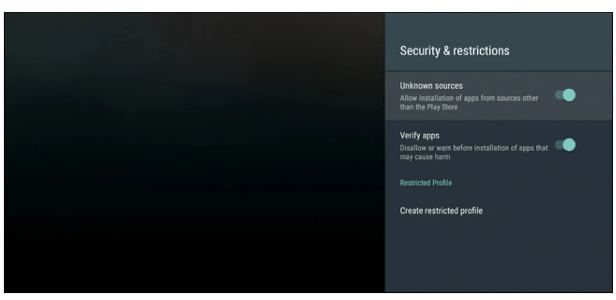Select the Create restricted profile option
The image size is (616, 300).
pyautogui.click(x=441, y=211)
